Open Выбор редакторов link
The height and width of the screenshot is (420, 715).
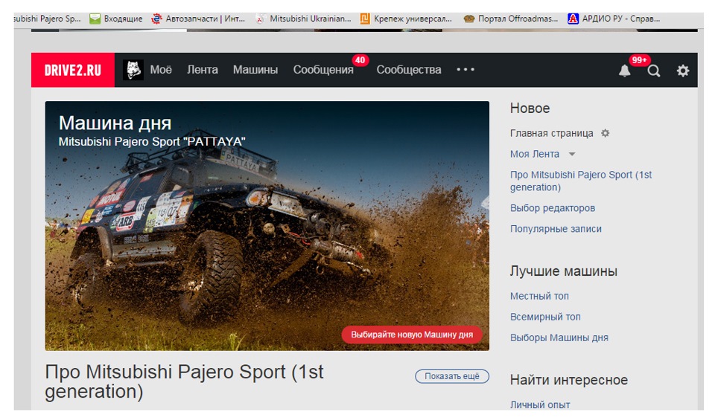[x=553, y=208]
